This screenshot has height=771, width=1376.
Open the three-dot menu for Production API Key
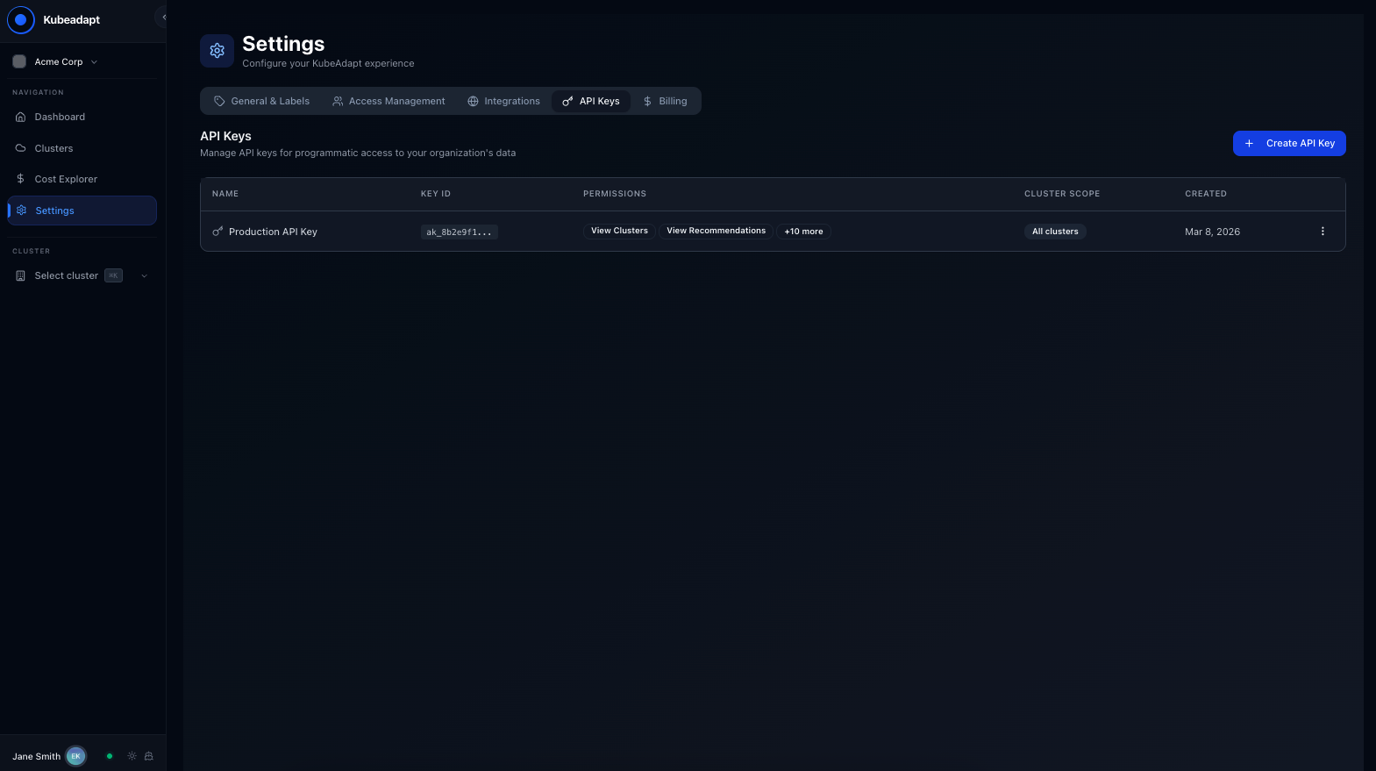(x=1323, y=232)
